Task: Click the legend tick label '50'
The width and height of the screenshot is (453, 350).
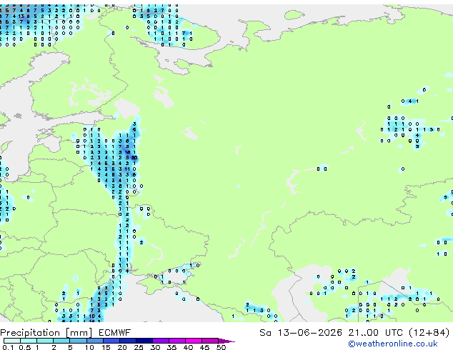Action: 221,347
